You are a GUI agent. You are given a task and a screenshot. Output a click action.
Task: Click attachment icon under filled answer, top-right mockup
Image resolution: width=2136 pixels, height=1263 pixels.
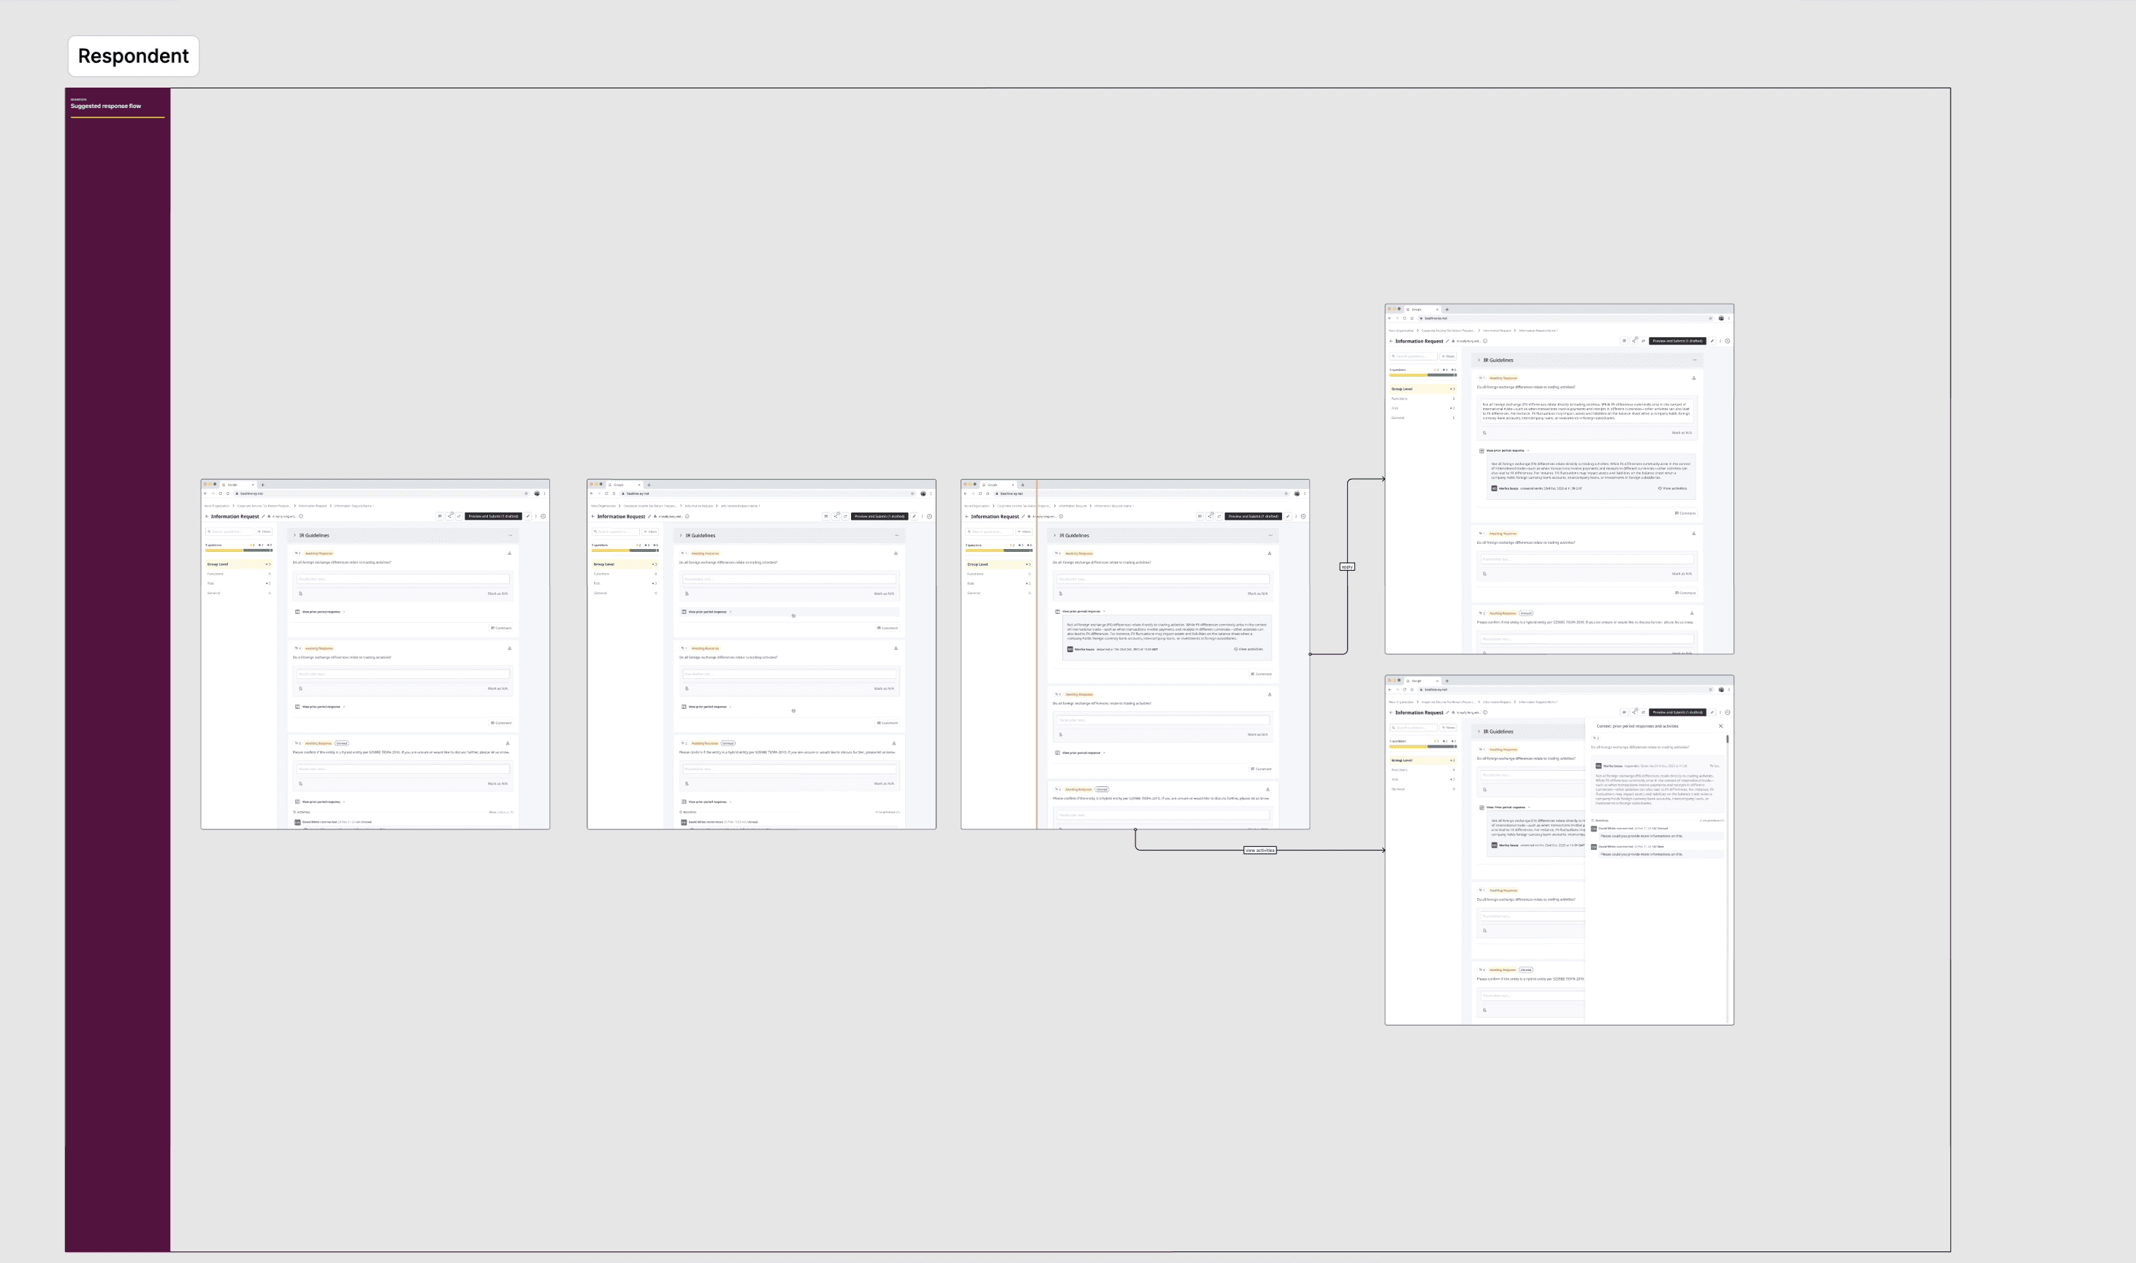coord(1484,432)
